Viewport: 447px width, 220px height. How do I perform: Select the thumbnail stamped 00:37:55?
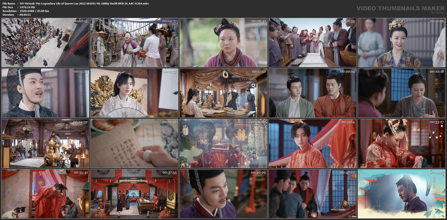pyautogui.click(x=134, y=194)
